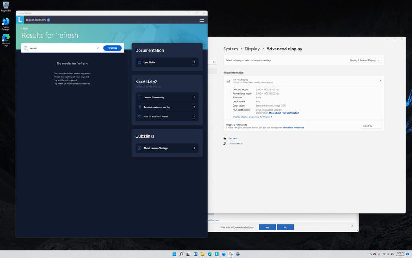Click the location arrow tray icon
Viewport: 412px width, 258px height.
pos(379,254)
